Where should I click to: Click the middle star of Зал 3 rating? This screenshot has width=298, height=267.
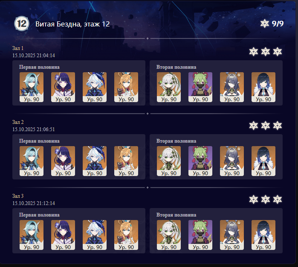tap(266, 200)
